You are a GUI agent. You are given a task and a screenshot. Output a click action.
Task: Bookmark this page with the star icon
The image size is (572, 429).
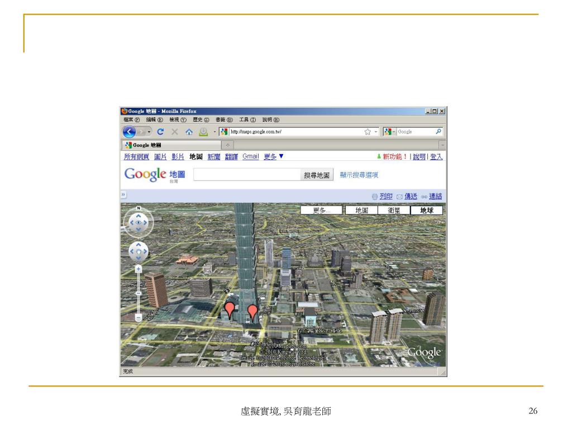368,132
